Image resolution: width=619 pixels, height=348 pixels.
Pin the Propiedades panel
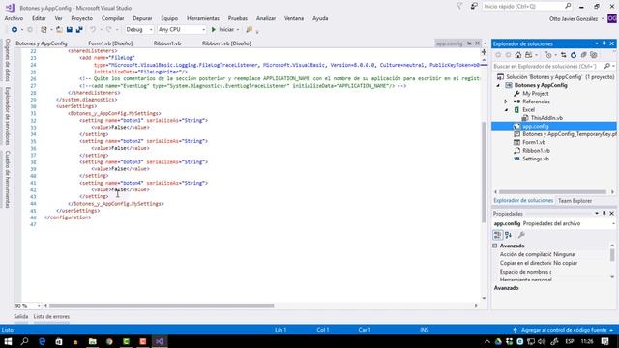(604, 213)
